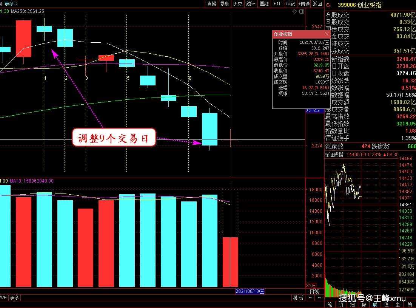This screenshot has width=416, height=308.
Task: Click the 指数量比 1.08 value
Action: tap(410, 131)
